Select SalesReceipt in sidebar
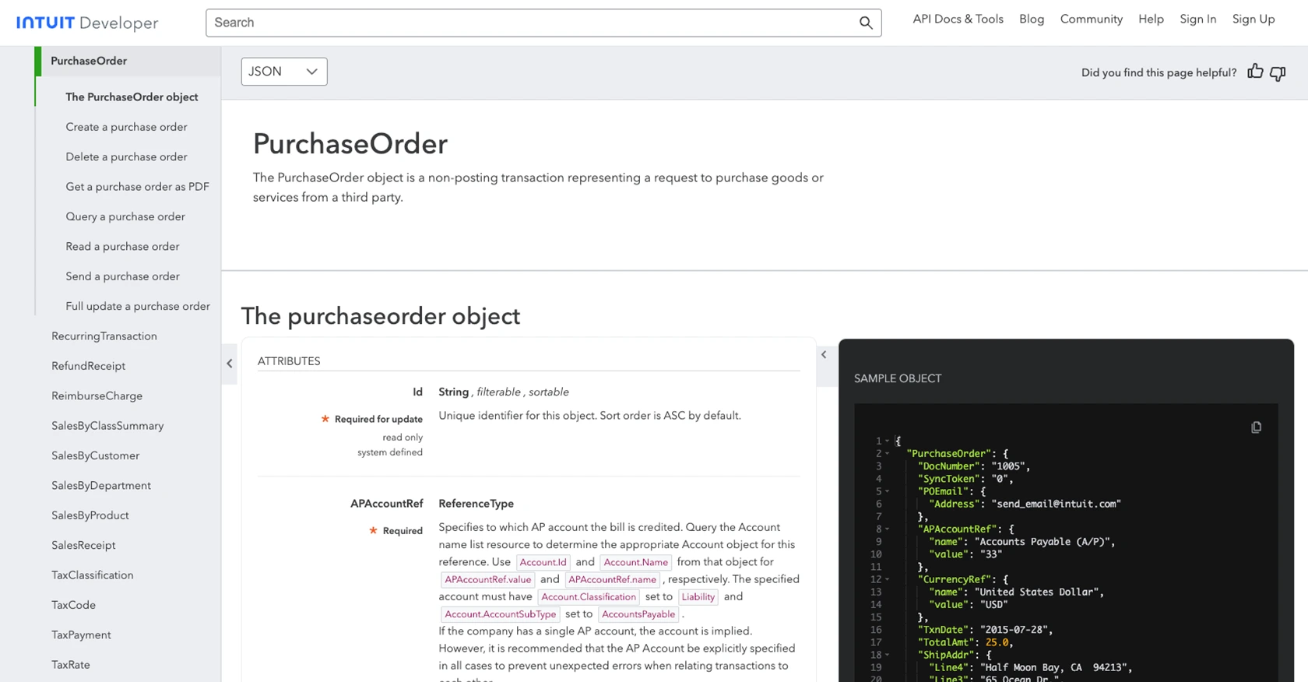 [x=83, y=545]
